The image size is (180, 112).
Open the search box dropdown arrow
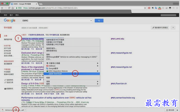tap(91, 21)
